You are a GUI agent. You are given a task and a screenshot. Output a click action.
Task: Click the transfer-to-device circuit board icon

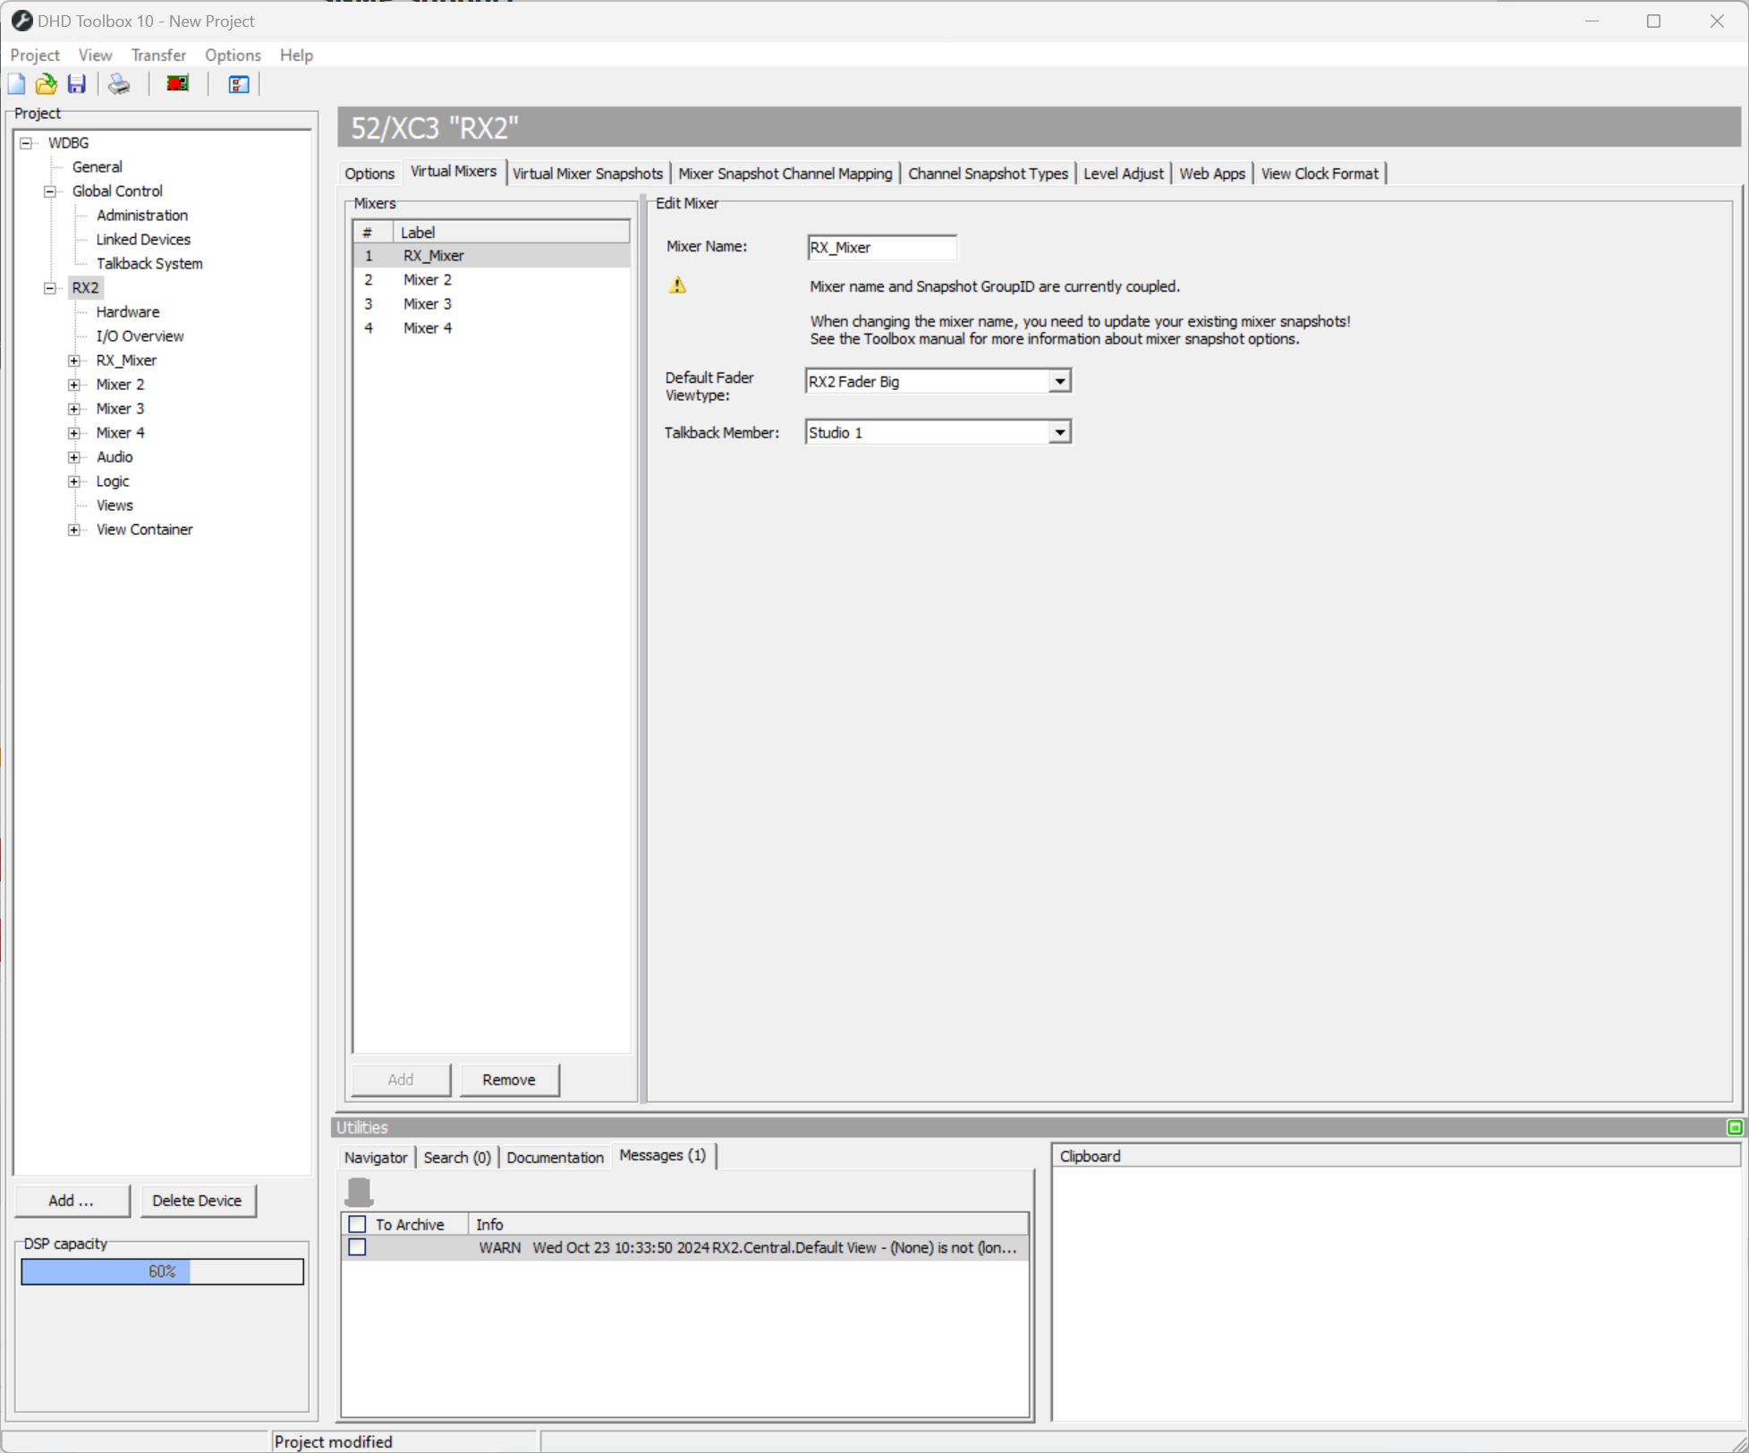(x=177, y=84)
